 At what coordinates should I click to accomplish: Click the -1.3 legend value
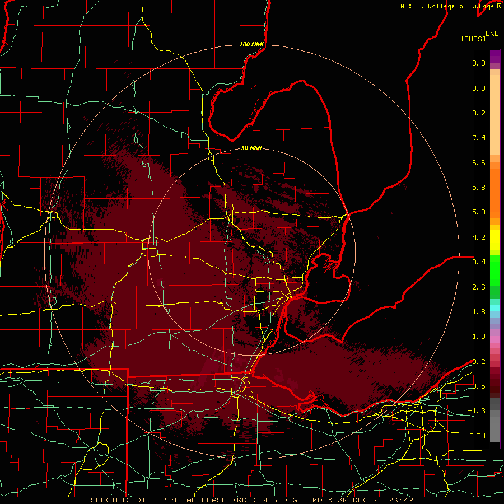tap(477, 411)
